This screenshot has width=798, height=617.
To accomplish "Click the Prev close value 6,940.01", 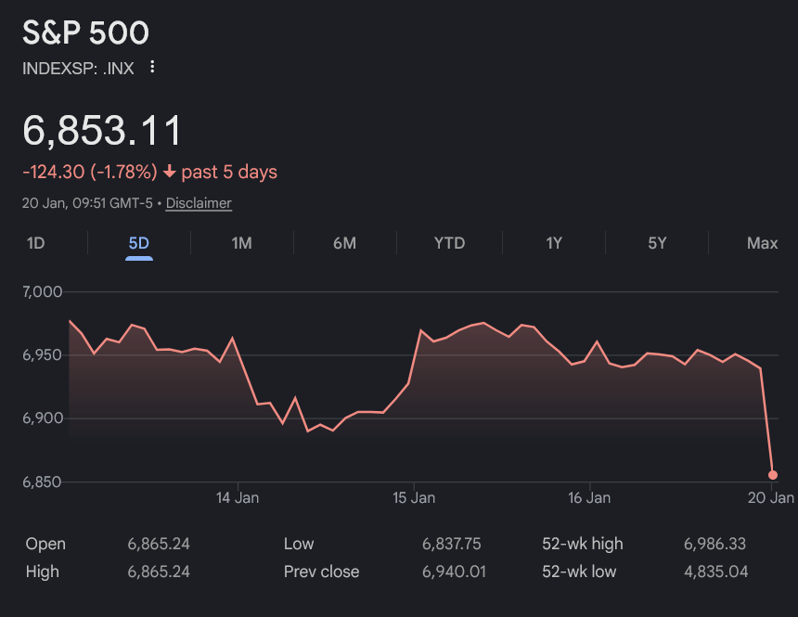I will click(x=454, y=572).
